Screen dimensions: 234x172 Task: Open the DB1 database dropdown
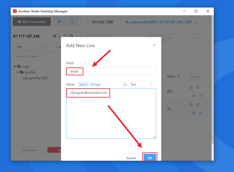click(x=29, y=47)
